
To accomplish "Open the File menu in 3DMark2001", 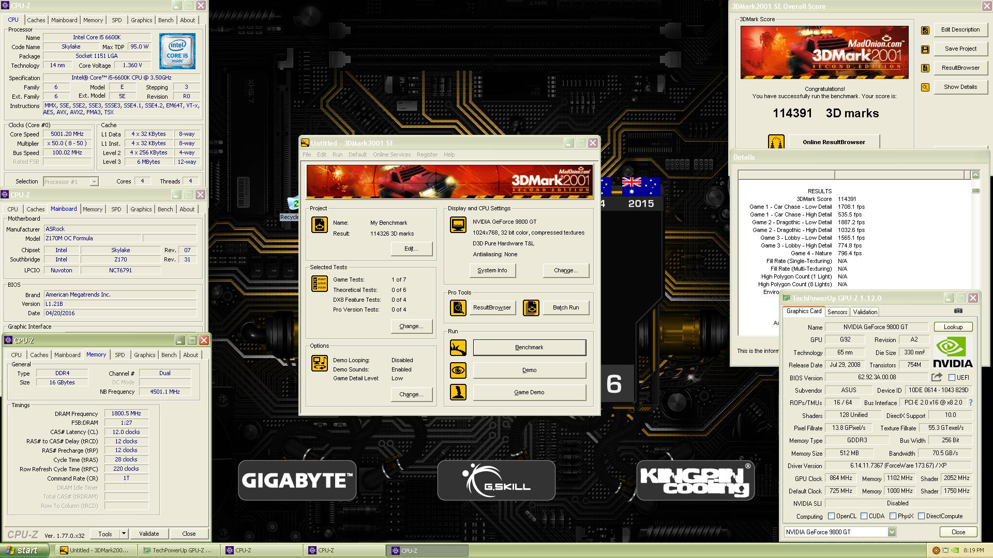I will 307,154.
